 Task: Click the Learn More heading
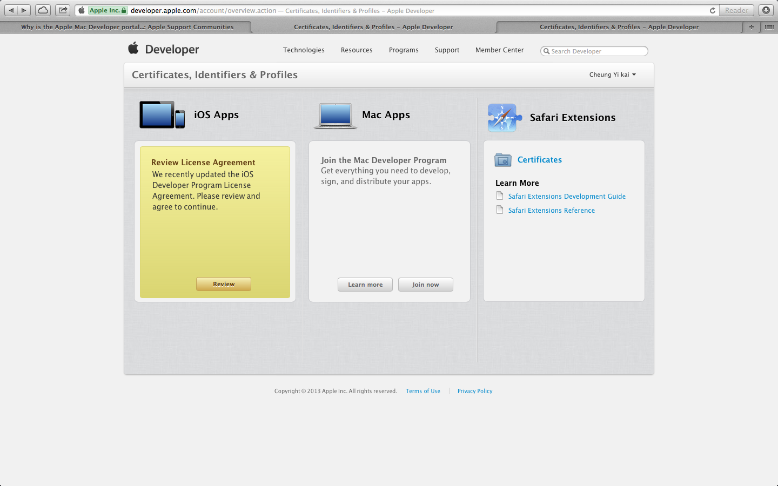(x=517, y=183)
